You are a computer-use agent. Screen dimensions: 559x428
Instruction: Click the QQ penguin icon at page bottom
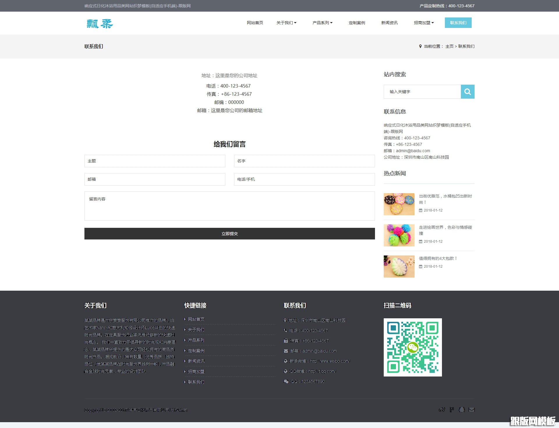click(462, 410)
